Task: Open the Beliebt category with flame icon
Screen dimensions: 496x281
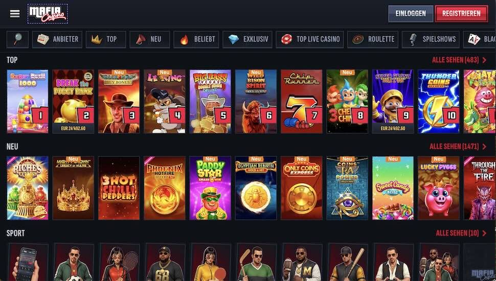Action: click(x=196, y=39)
